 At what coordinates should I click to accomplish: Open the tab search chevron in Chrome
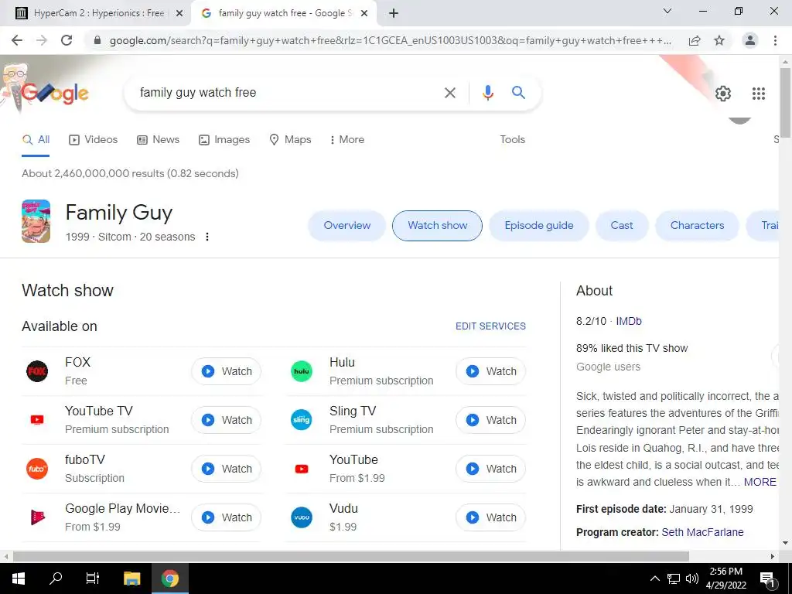(667, 11)
